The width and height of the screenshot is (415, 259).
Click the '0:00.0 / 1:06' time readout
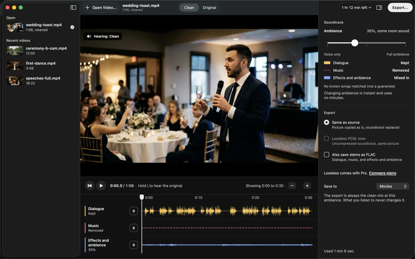122,186
